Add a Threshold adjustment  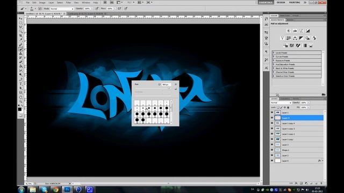(298, 46)
